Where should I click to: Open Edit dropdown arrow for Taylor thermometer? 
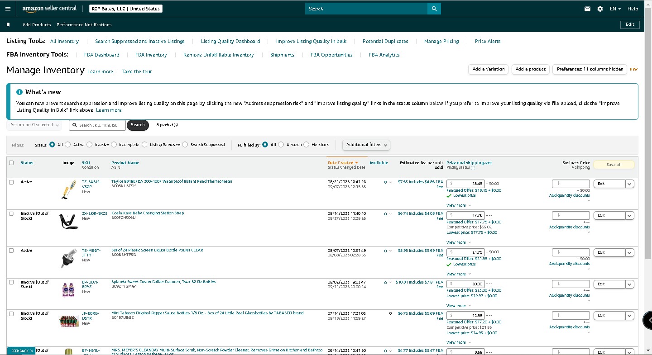[x=629, y=184]
